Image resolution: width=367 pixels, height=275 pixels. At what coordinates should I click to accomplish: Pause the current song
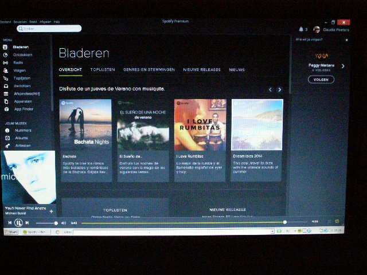tap(18, 223)
